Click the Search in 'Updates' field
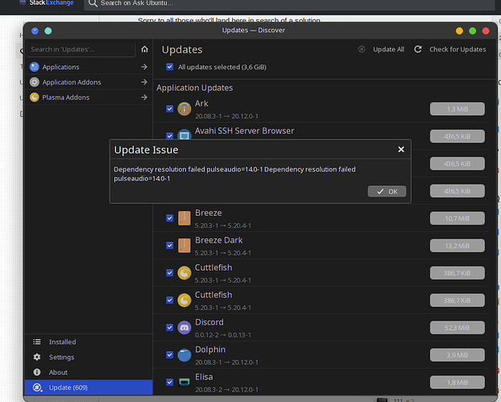 point(81,49)
